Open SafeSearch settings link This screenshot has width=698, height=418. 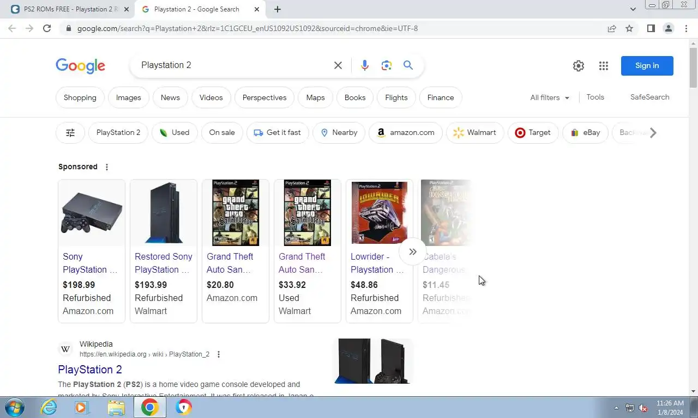point(650,97)
